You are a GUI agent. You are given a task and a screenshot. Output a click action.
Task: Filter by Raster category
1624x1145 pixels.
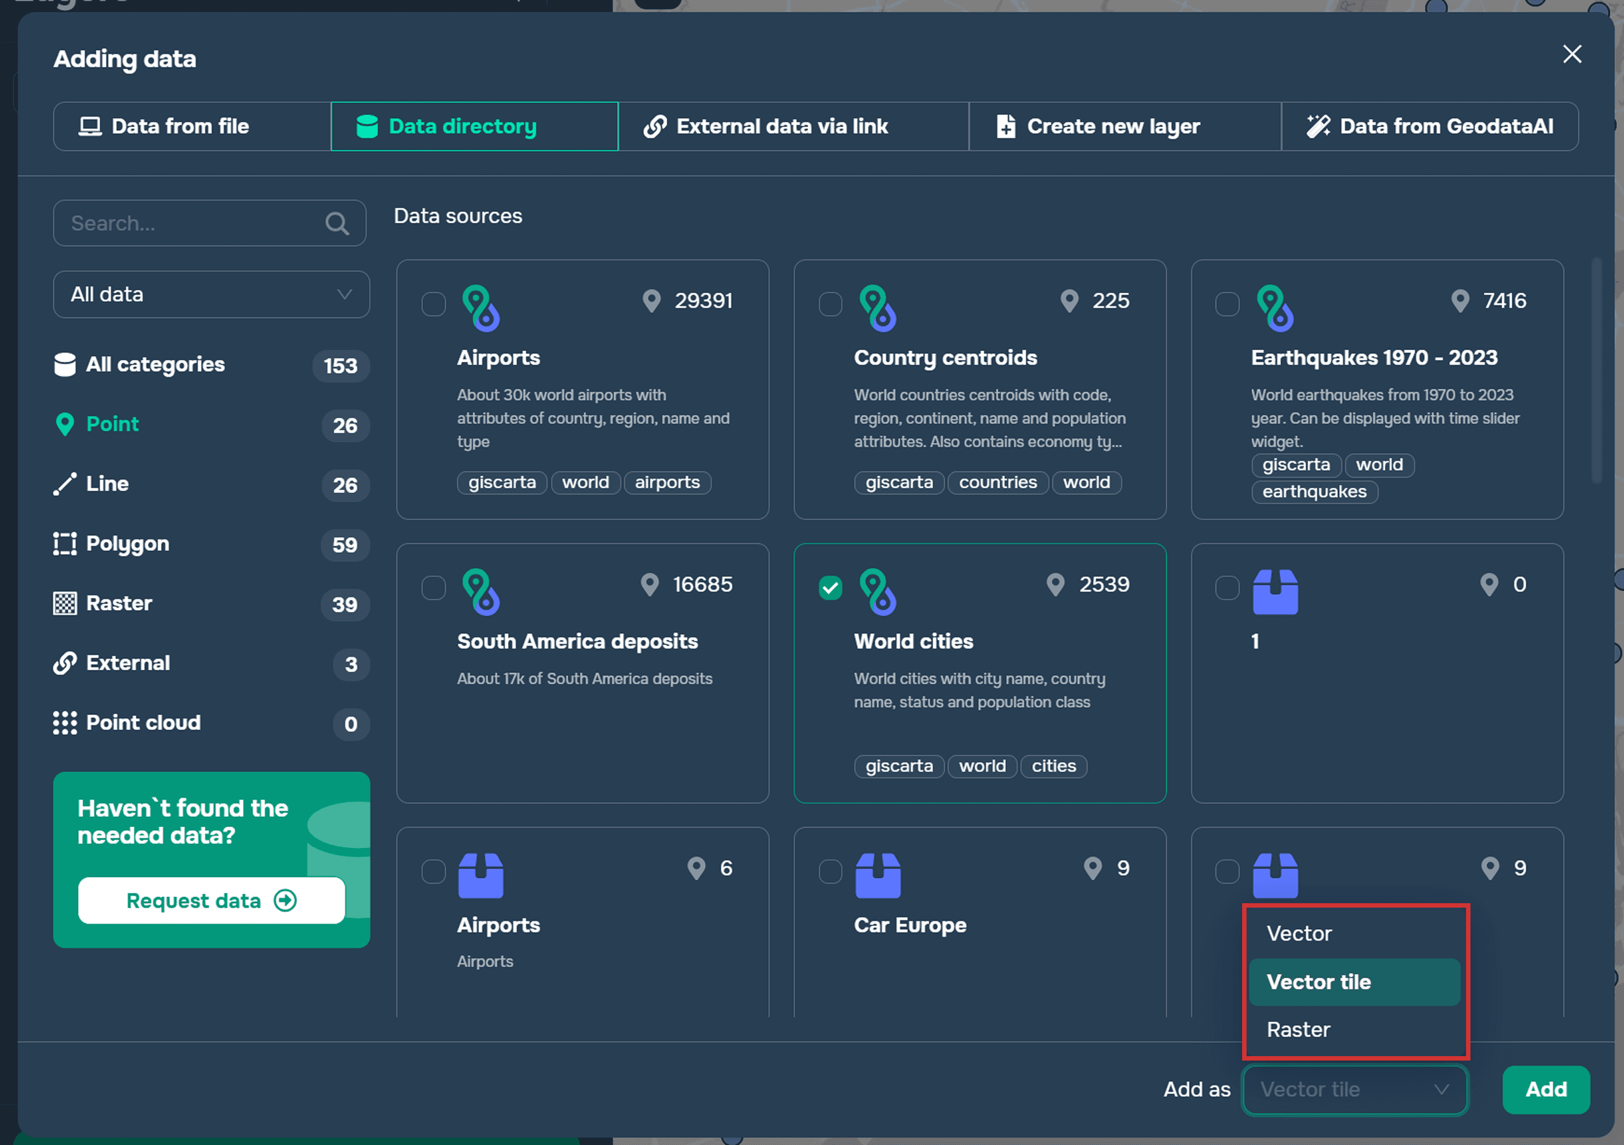211,604
